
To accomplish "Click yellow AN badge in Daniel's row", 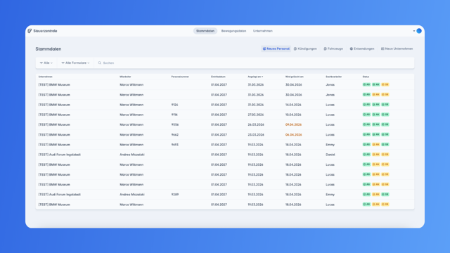I will 375,155.
